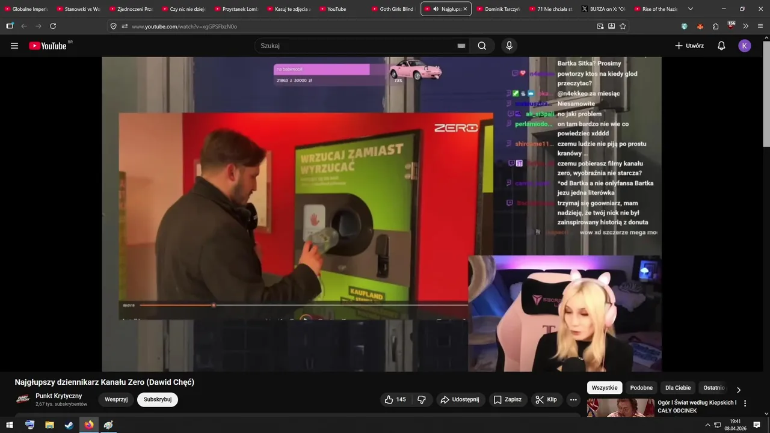This screenshot has height=433, width=770.
Task: Go to the YouTube home logo
Action: point(48,46)
